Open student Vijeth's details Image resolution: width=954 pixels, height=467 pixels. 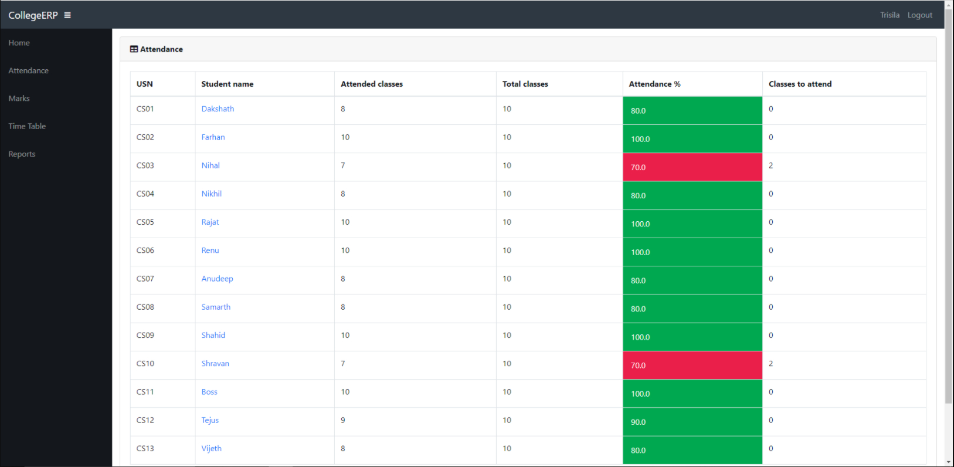click(211, 449)
